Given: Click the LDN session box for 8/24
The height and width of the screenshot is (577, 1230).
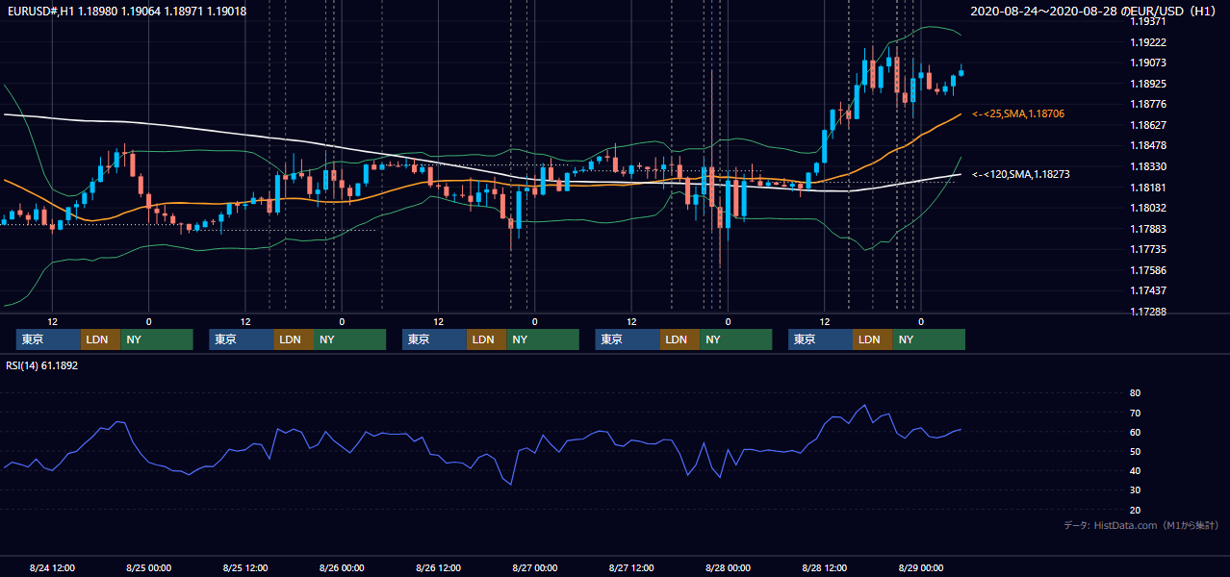Looking at the screenshot, I should point(100,339).
